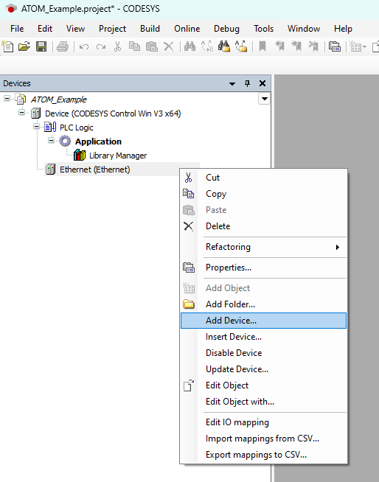Click Find in Project binoculars icon
Image resolution: width=379 pixels, height=482 pixels.
[224, 46]
